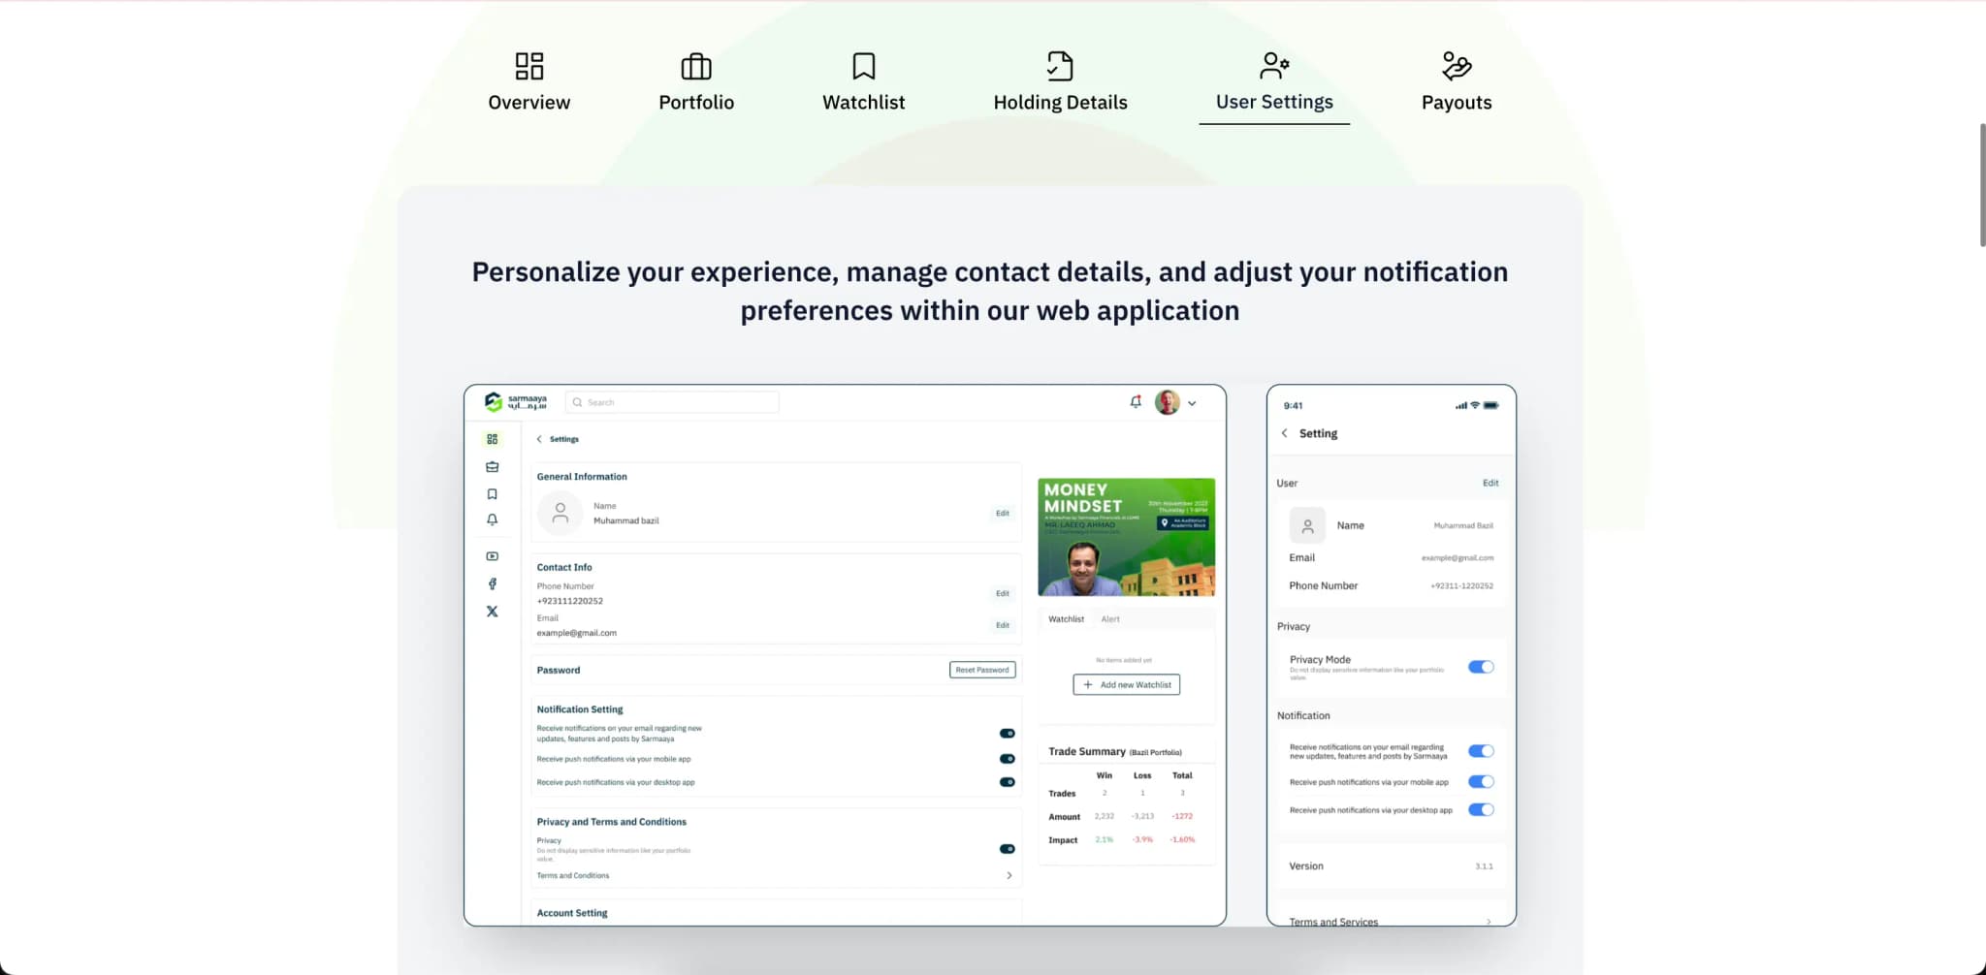
Task: Toggle Privacy Mode on mobile
Action: click(x=1481, y=667)
